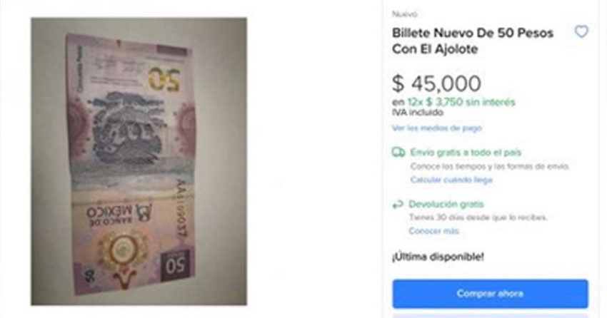Viewport: 607px width, 318px height.
Task: Open Conocer más return policy link
Action: 433,231
